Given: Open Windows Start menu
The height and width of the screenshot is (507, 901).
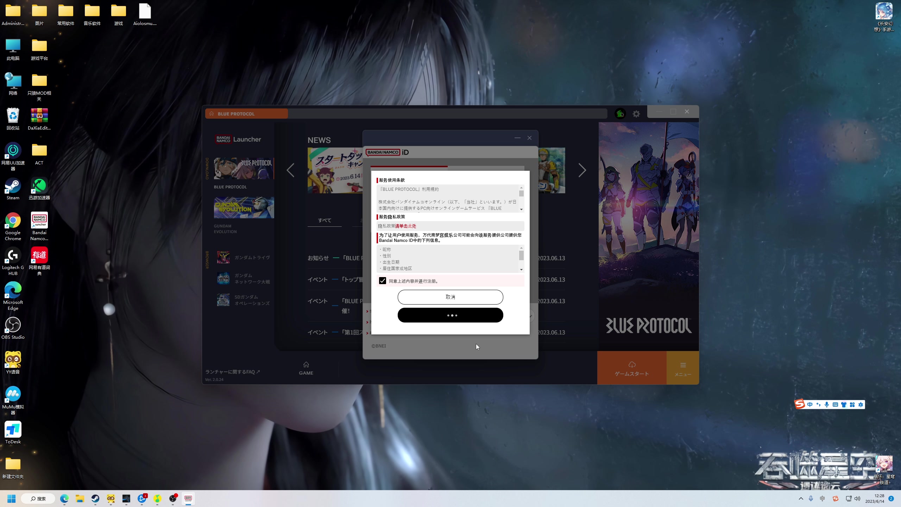Looking at the screenshot, I should 12,499.
